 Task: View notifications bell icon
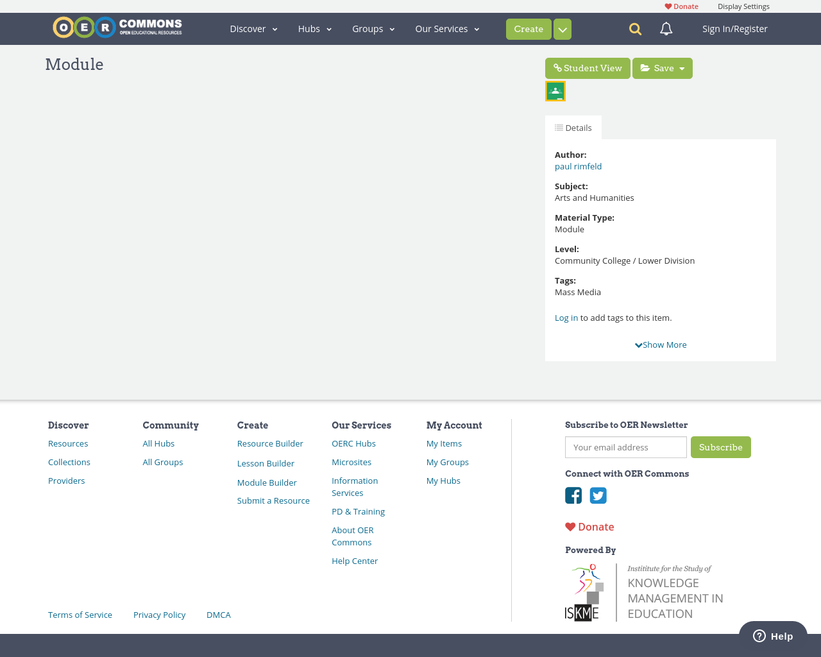666,29
